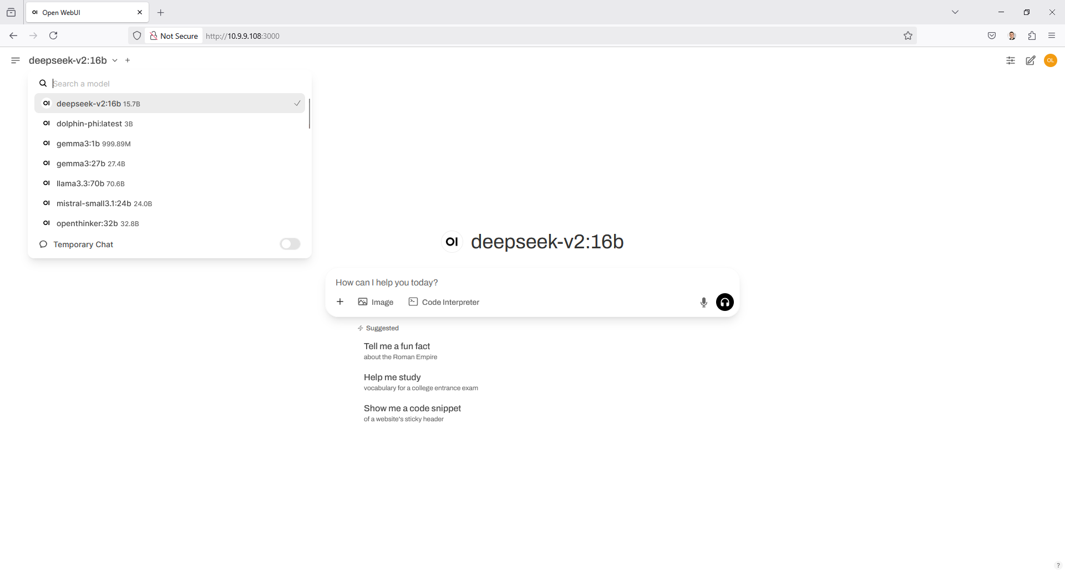Click the plus icon to add a model

[128, 60]
